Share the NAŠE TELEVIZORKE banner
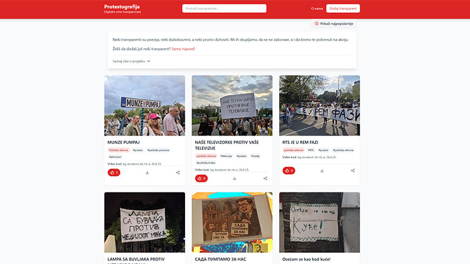The height and width of the screenshot is (264, 470). pyautogui.click(x=266, y=178)
